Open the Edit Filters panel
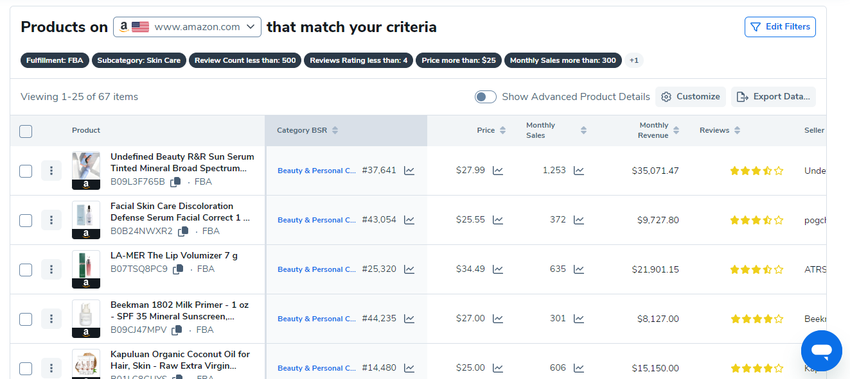Viewport: 850px width, 379px height. [x=780, y=27]
